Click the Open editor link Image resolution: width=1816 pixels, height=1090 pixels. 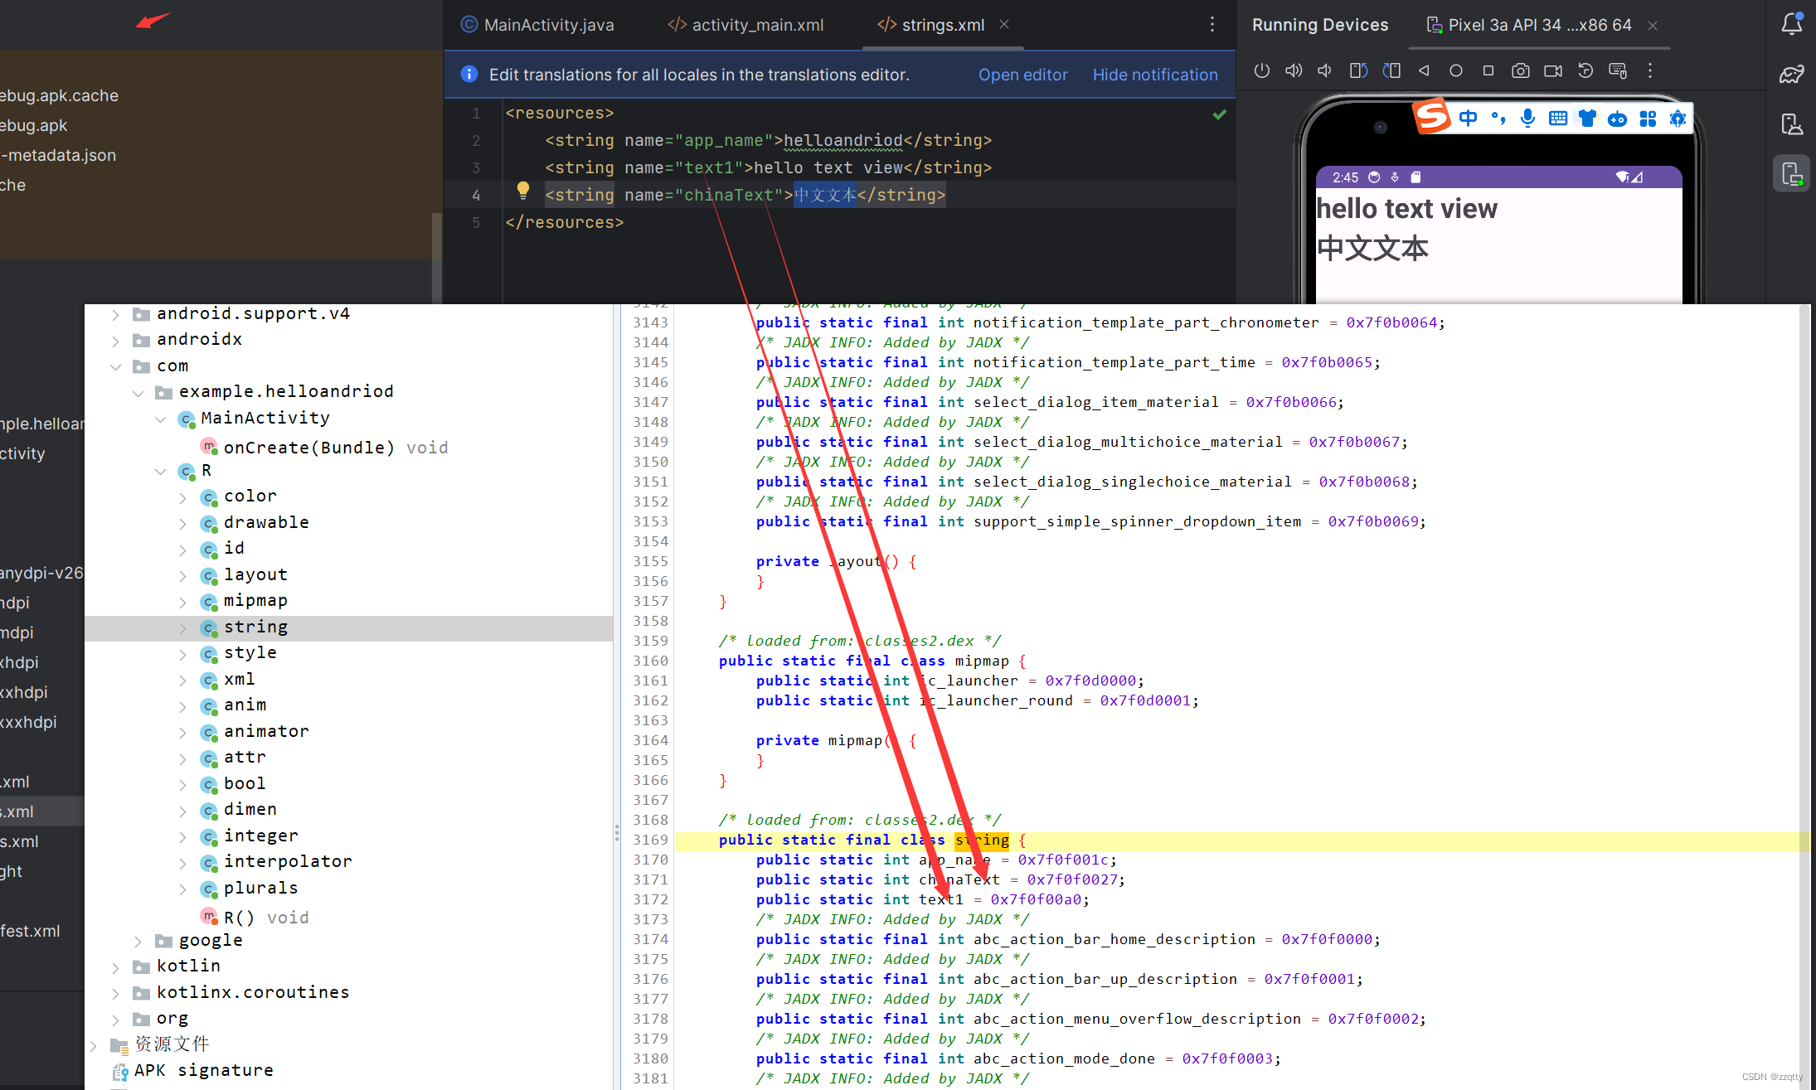point(1022,75)
